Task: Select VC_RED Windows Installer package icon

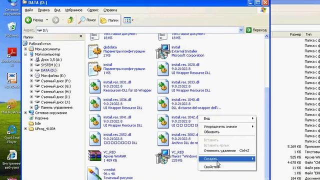Action: click(x=163, y=156)
